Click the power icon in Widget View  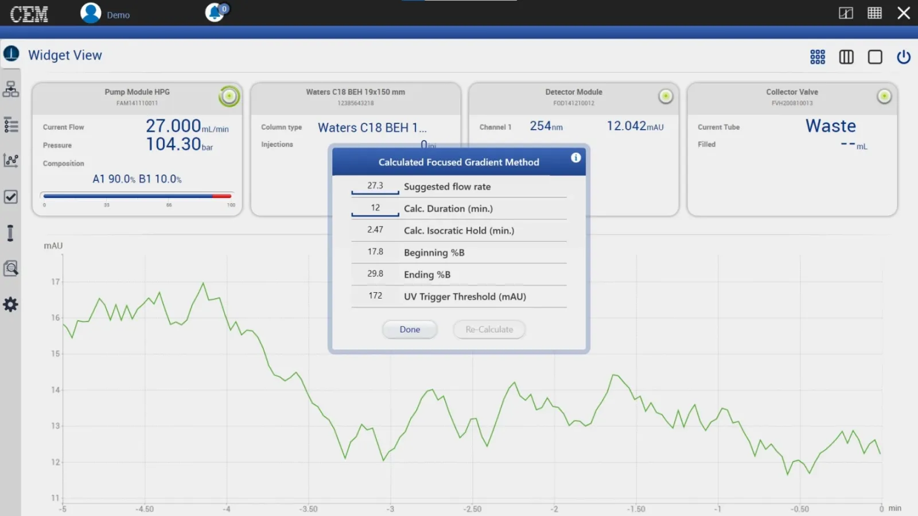tap(903, 57)
